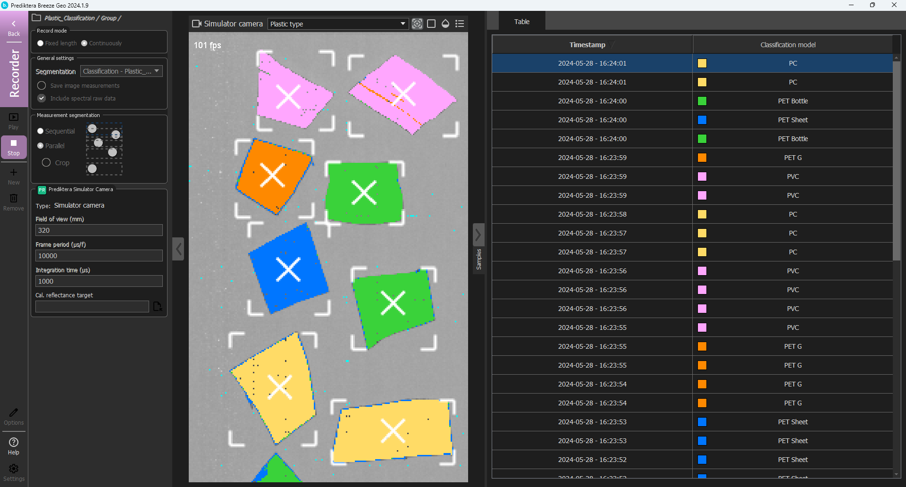Collapse the left settings panel arrow

(178, 249)
